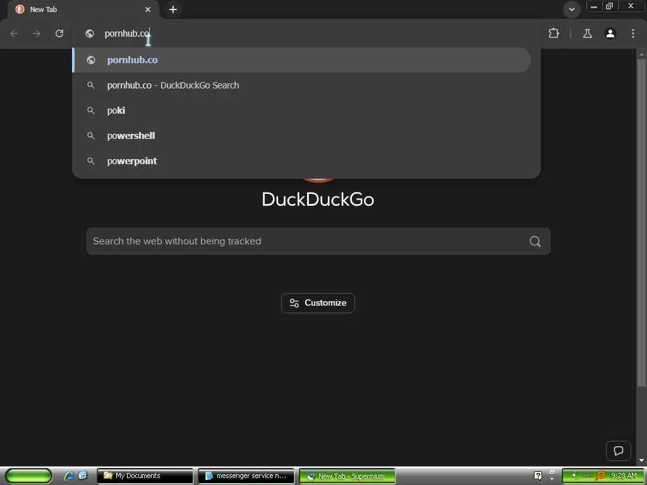This screenshot has height=485, width=647.
Task: Select the New Tab browser tab
Action: click(83, 9)
